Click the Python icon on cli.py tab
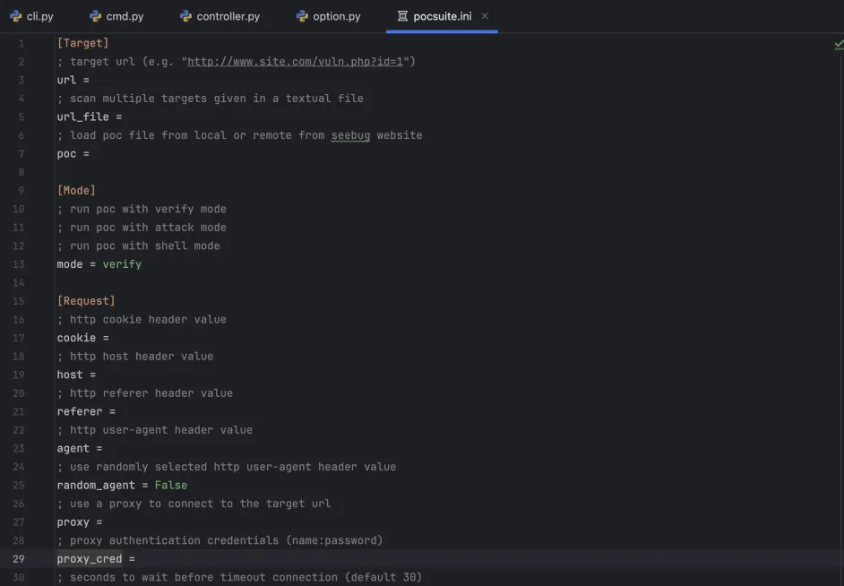Screen dimensions: 844x586 [x=16, y=16]
